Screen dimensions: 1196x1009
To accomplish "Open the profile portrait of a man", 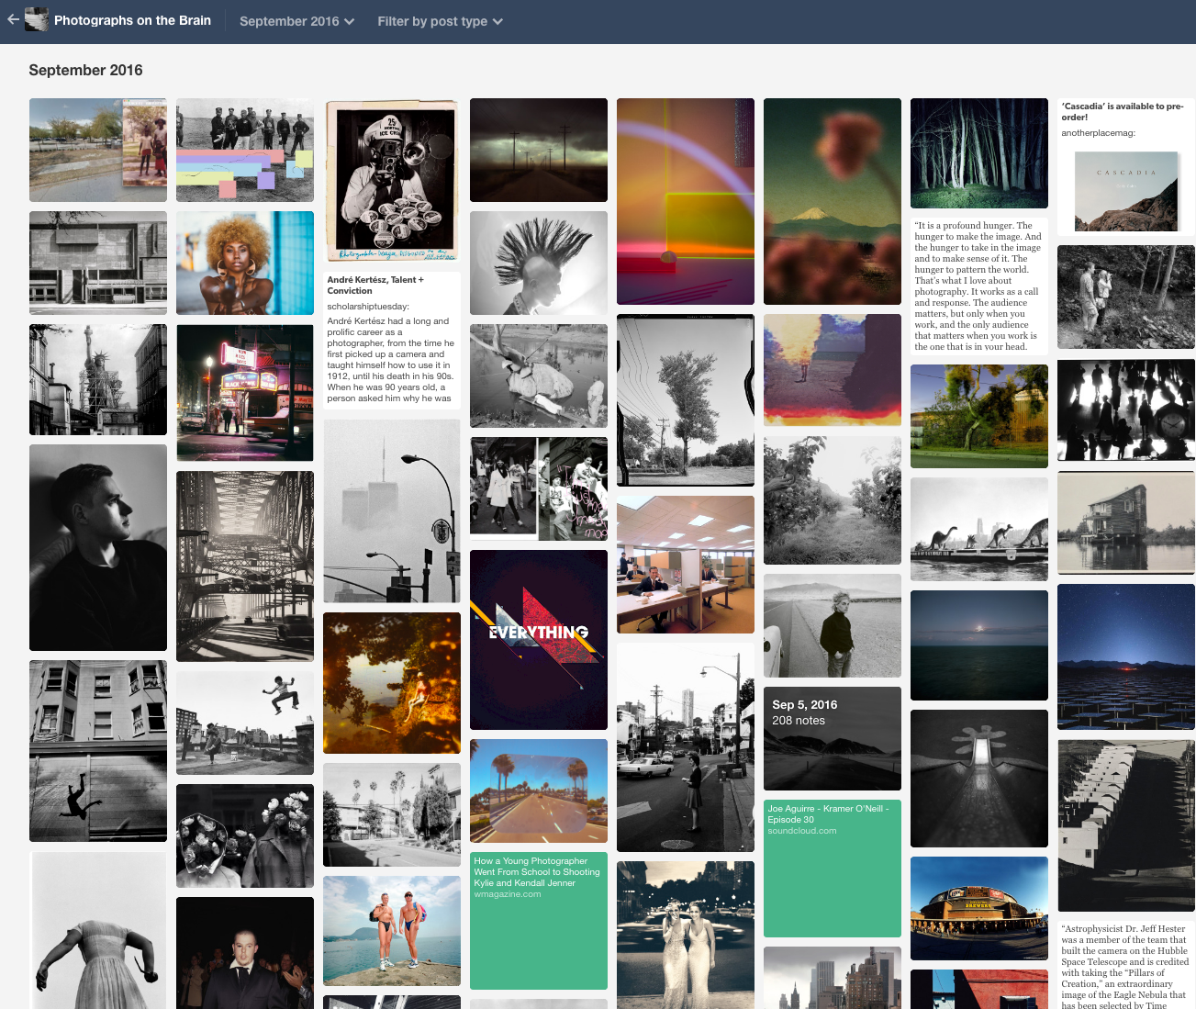I will click(98, 547).
